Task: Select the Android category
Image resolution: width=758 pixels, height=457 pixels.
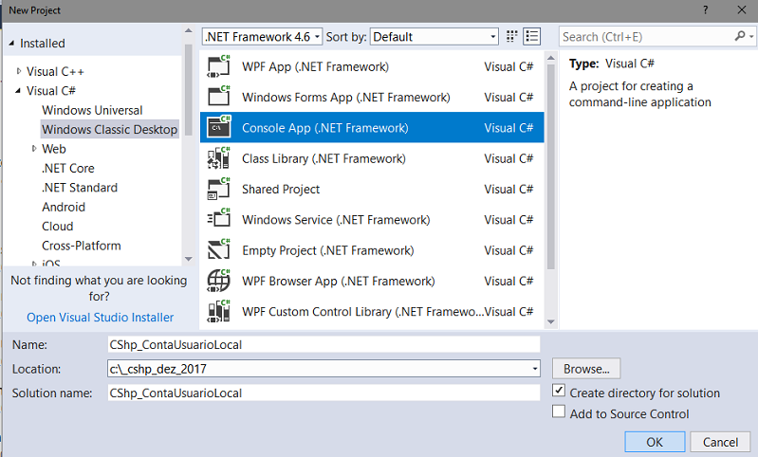Action: pyautogui.click(x=64, y=207)
